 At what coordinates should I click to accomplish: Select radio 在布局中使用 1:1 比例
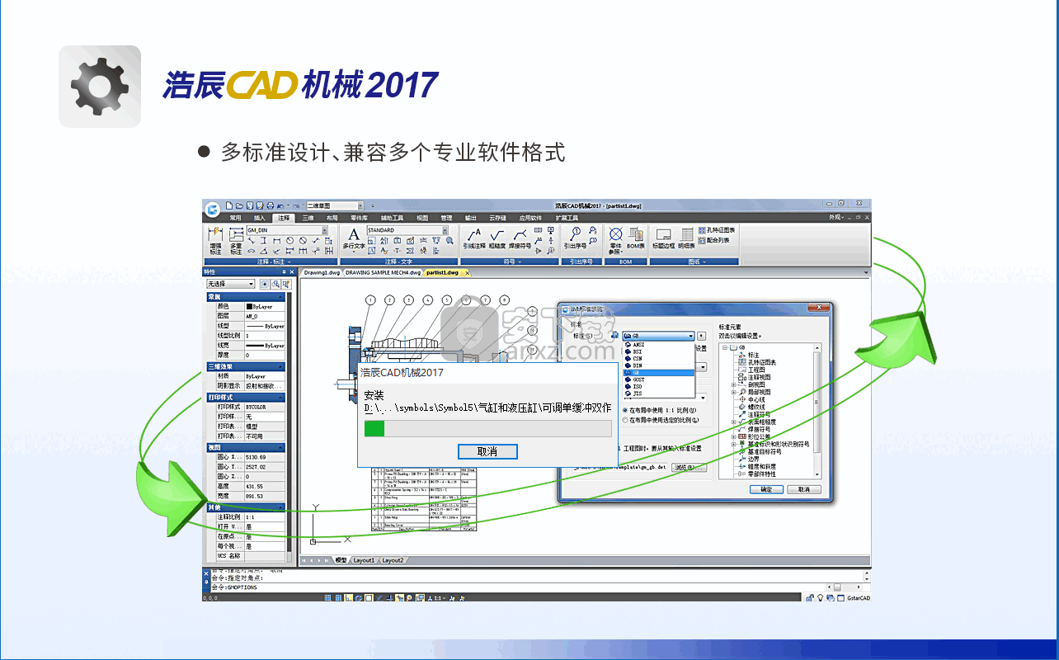point(624,409)
